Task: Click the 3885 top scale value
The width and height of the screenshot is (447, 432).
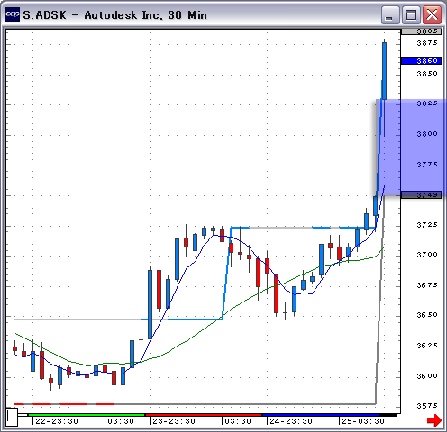Action: (421, 31)
